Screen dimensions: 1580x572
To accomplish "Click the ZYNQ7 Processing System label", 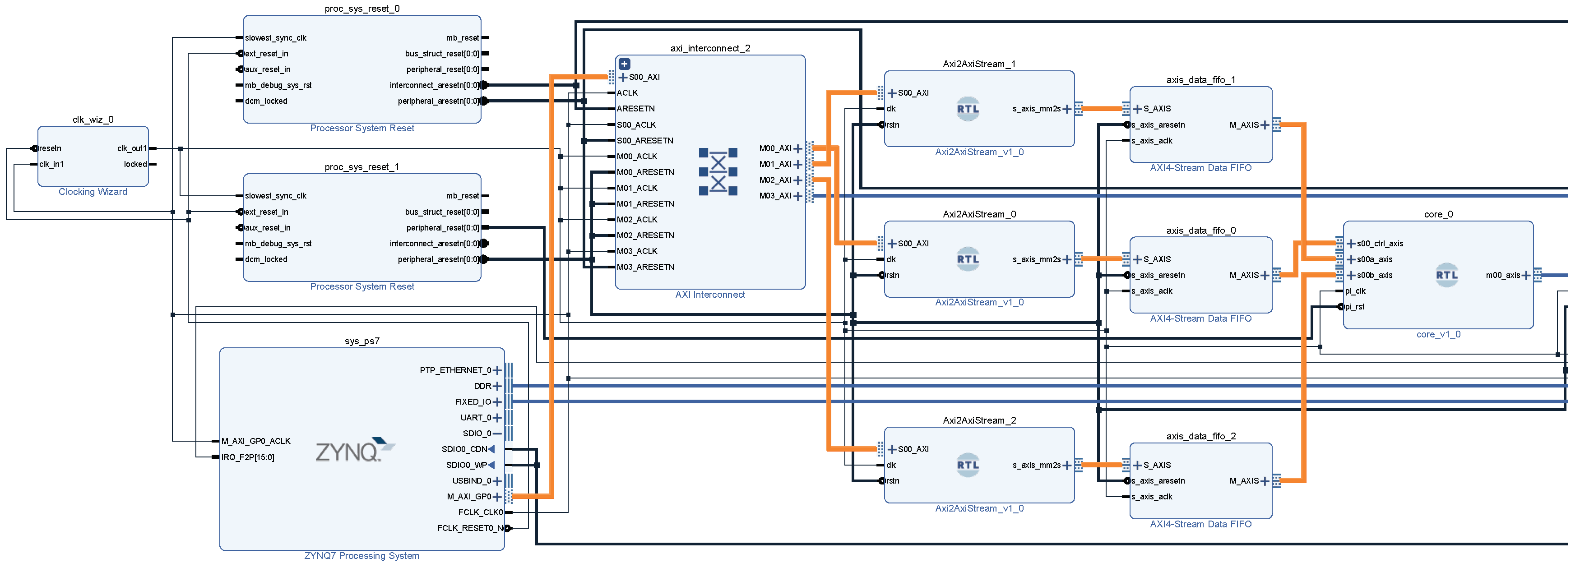I will pyautogui.click(x=361, y=556).
